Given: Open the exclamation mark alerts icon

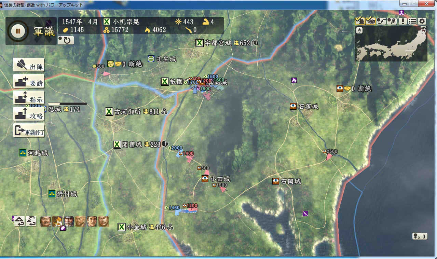Looking at the screenshot, I should [x=402, y=21].
